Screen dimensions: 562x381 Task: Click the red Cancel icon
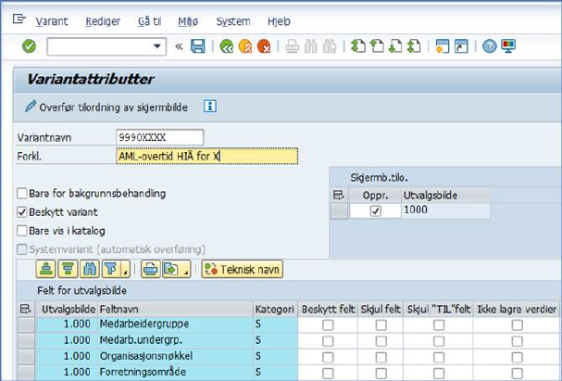tap(264, 46)
